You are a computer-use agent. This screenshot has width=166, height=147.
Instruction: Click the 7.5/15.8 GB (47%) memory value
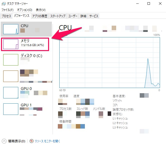click(x=32, y=45)
